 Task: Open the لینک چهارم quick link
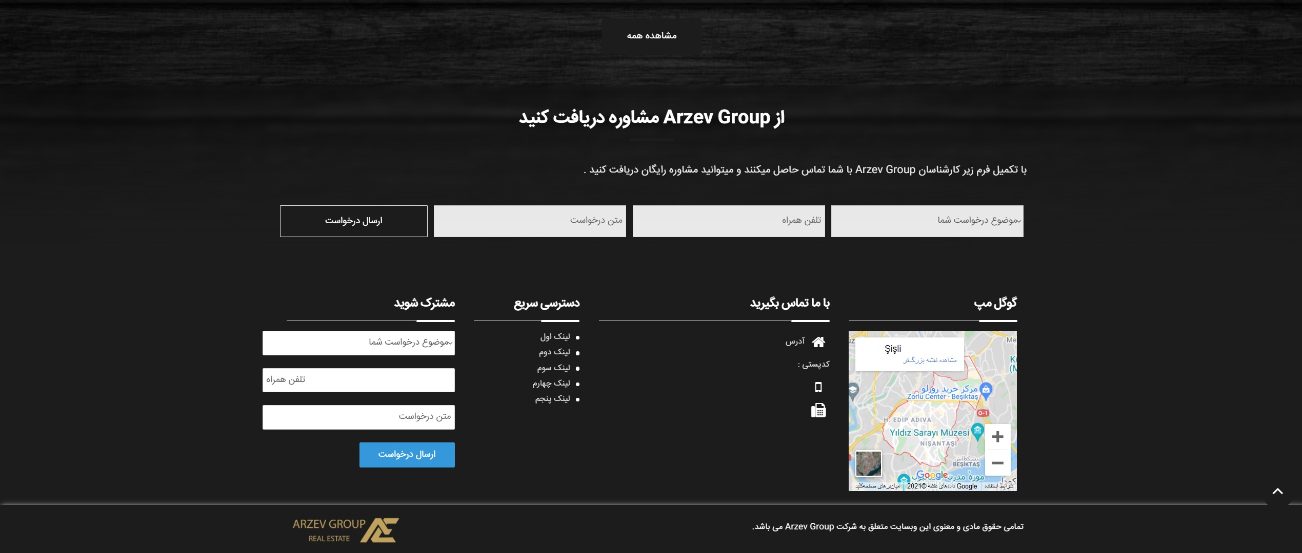pos(551,384)
